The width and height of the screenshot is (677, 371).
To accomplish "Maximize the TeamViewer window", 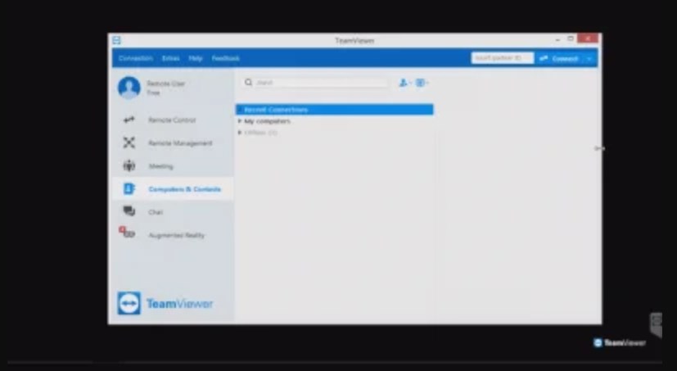I will (571, 38).
